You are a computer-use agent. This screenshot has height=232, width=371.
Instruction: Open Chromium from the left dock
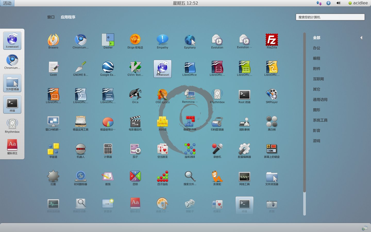tap(12, 62)
